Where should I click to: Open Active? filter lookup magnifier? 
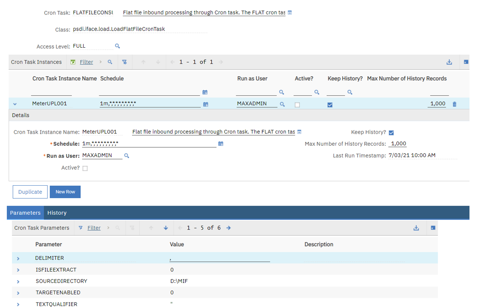(x=317, y=92)
